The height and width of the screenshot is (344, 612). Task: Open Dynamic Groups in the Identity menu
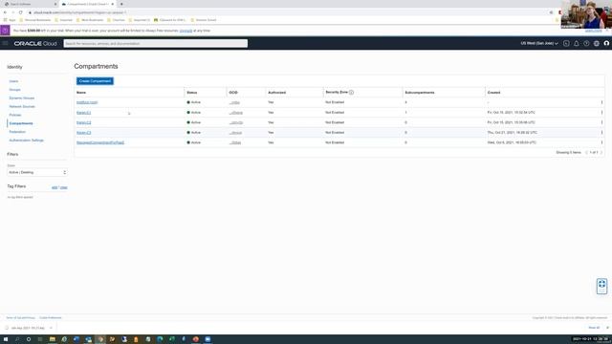22,97
